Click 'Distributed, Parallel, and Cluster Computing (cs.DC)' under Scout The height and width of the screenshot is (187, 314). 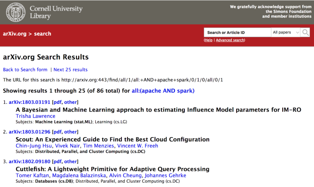click(90, 152)
